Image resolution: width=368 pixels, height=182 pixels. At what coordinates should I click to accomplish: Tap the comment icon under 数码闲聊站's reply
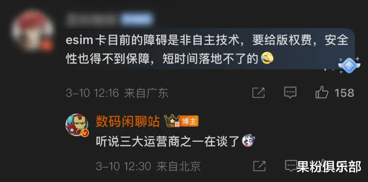(x=291, y=165)
